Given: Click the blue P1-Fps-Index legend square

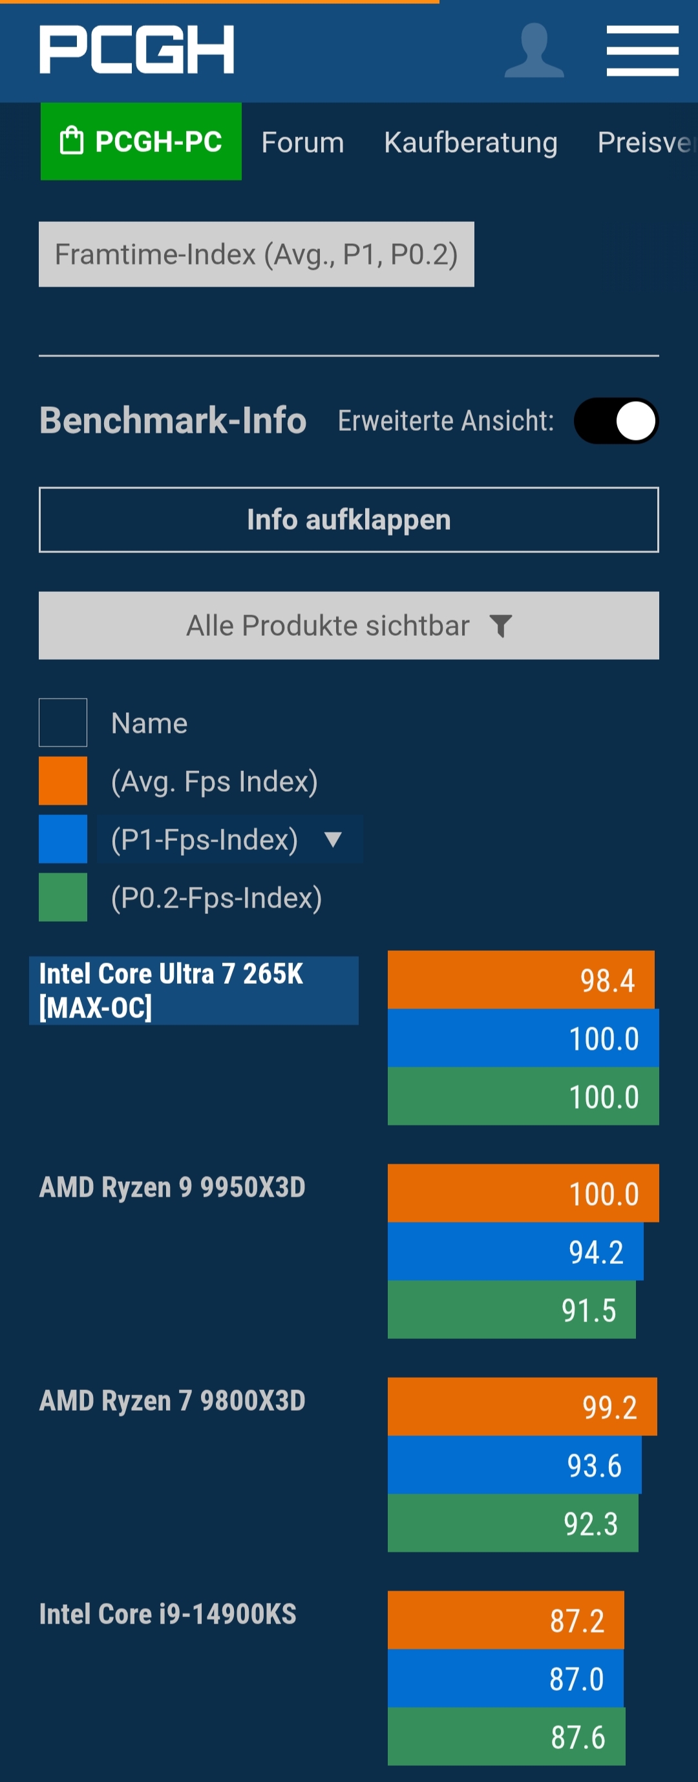Looking at the screenshot, I should [63, 839].
